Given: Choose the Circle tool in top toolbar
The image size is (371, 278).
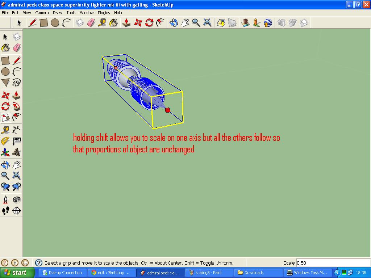Looking at the screenshot, I should click(x=55, y=23).
